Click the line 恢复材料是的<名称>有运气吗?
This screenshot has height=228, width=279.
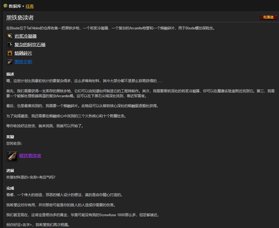click(x=31, y=177)
